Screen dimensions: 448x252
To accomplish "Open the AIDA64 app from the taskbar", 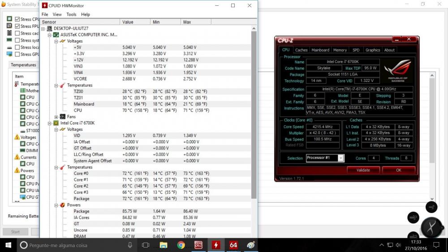I will click(233, 245).
